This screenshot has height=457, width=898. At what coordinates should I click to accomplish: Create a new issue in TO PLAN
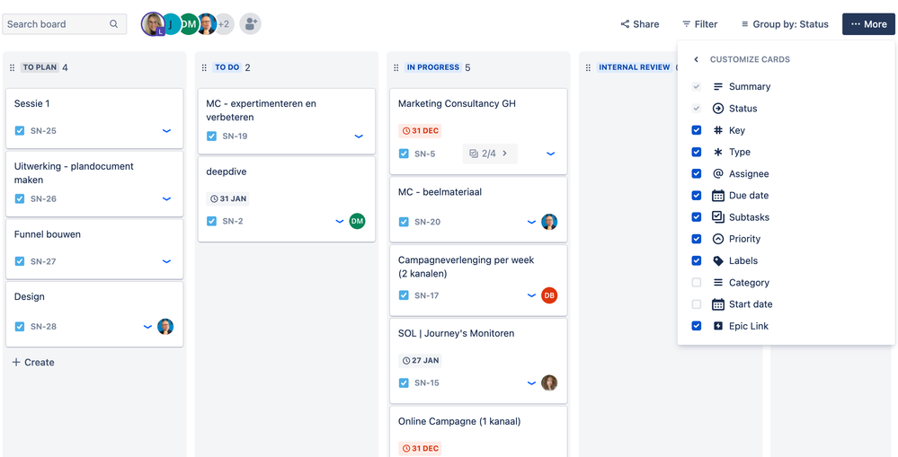[x=33, y=362]
